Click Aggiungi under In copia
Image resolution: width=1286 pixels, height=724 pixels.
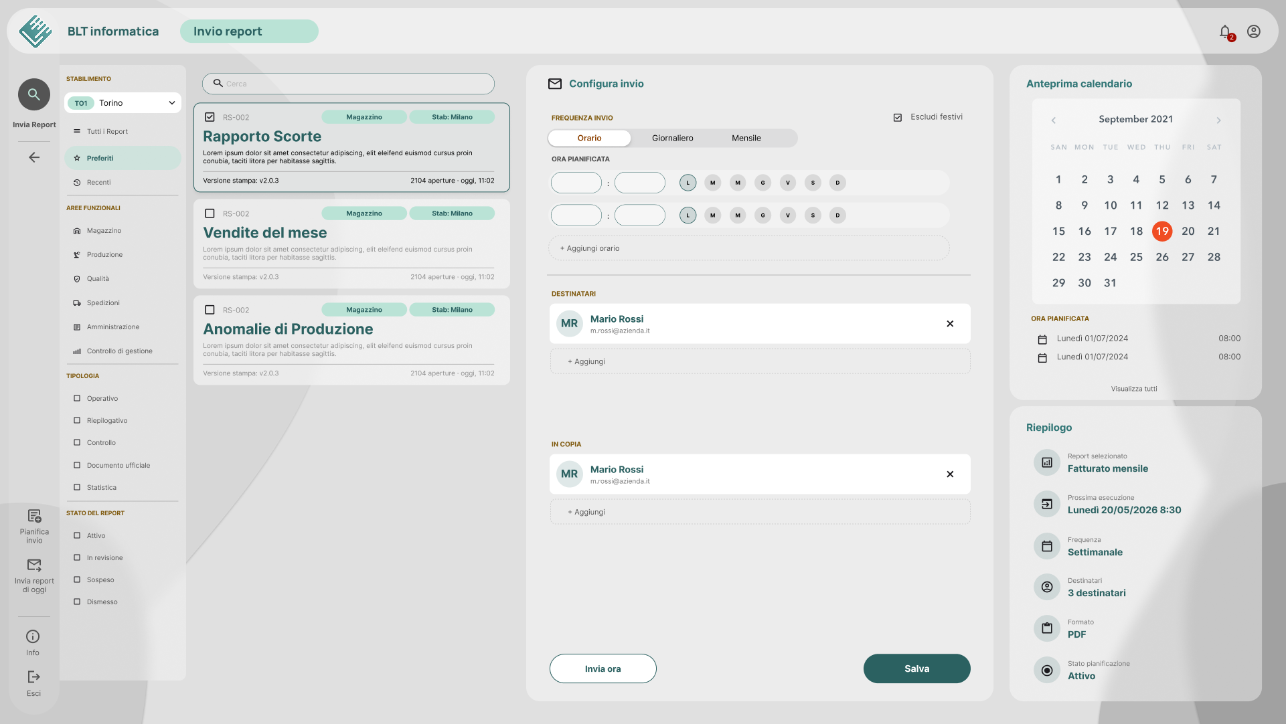(x=760, y=512)
